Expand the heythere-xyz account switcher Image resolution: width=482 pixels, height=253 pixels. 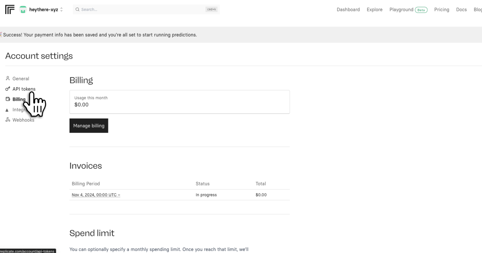point(61,10)
